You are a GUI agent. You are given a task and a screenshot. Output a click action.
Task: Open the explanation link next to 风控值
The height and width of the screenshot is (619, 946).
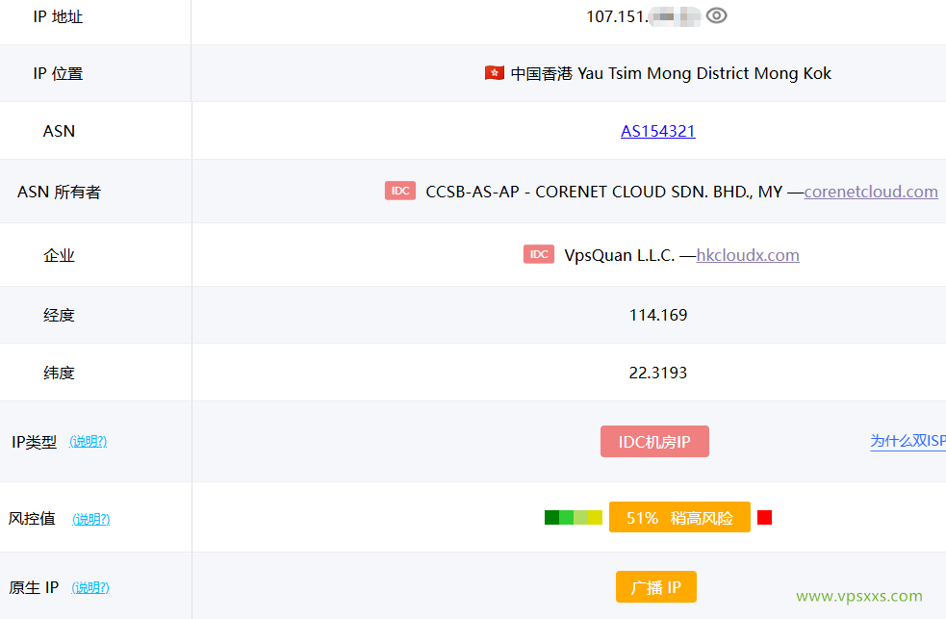(91, 519)
